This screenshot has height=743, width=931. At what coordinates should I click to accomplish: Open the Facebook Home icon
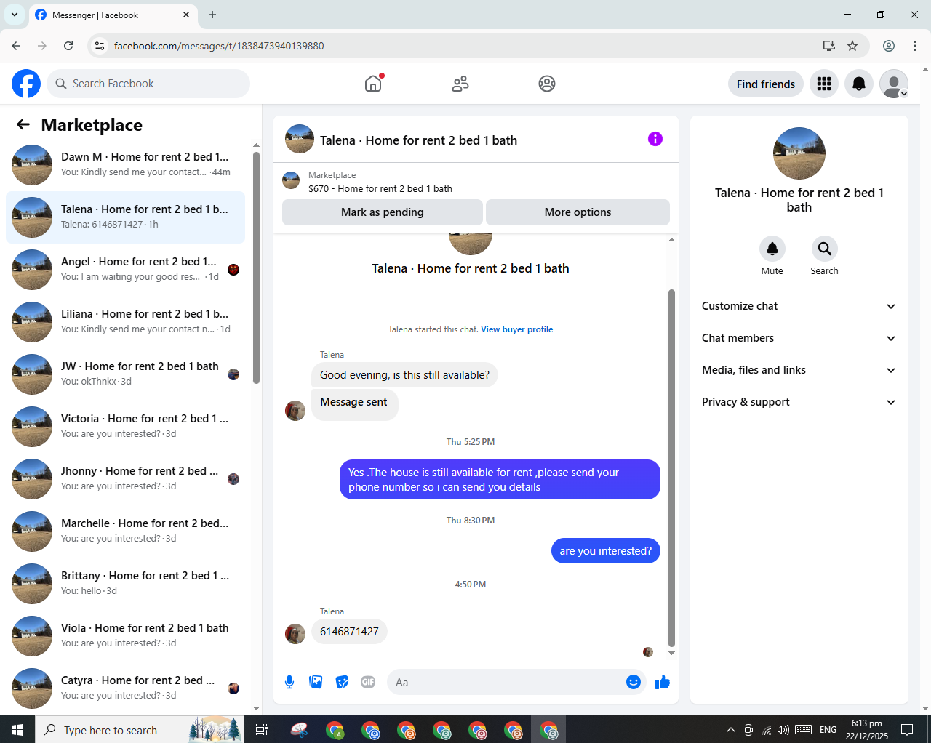(373, 84)
